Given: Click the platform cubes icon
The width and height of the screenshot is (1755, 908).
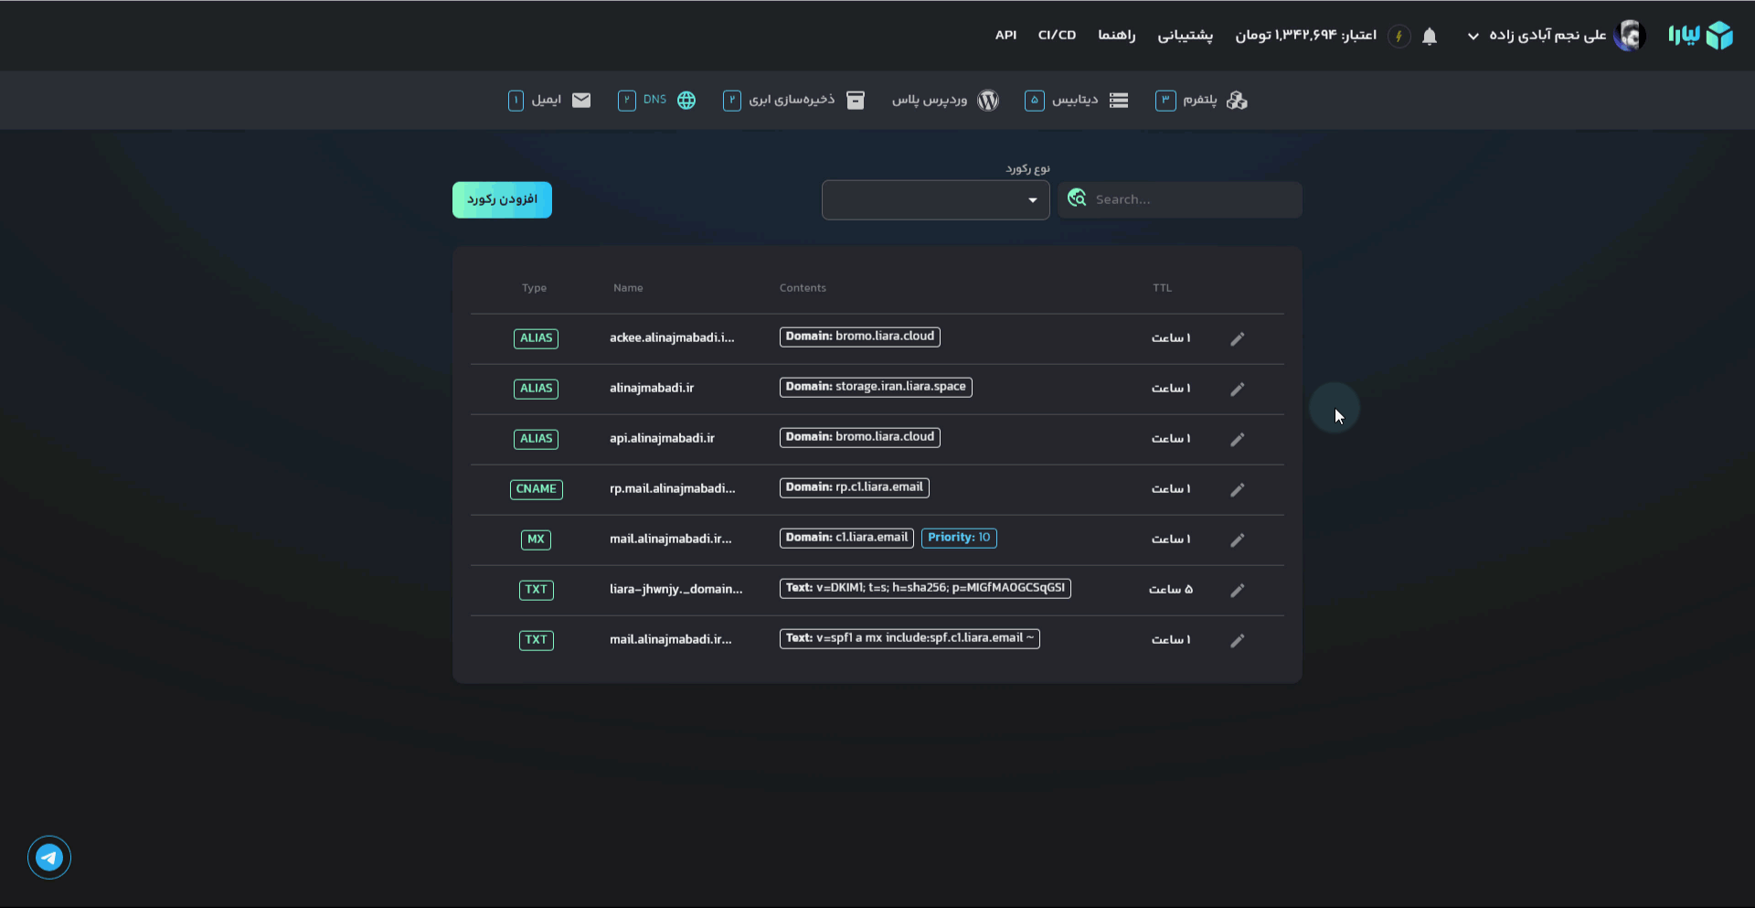Looking at the screenshot, I should pyautogui.click(x=1237, y=100).
